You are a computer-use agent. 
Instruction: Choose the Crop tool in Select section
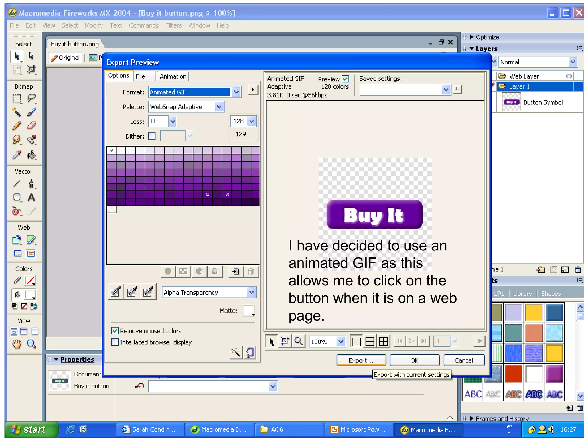tap(31, 69)
